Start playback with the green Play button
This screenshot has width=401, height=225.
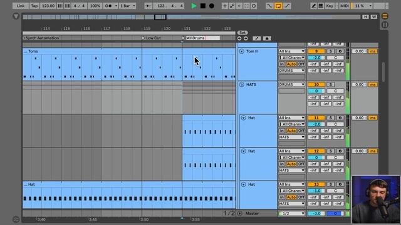194,6
